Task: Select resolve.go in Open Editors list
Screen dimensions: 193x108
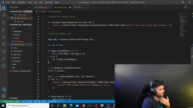Action: [x=20, y=15]
